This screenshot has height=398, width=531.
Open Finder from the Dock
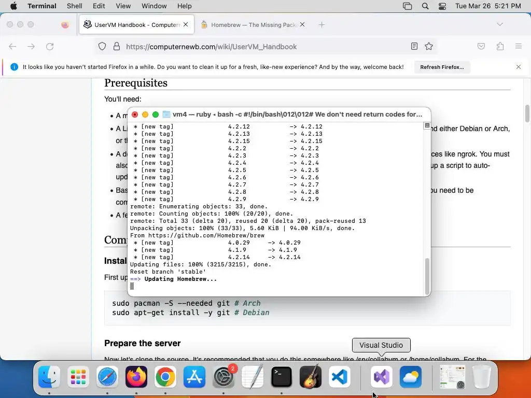(49, 377)
